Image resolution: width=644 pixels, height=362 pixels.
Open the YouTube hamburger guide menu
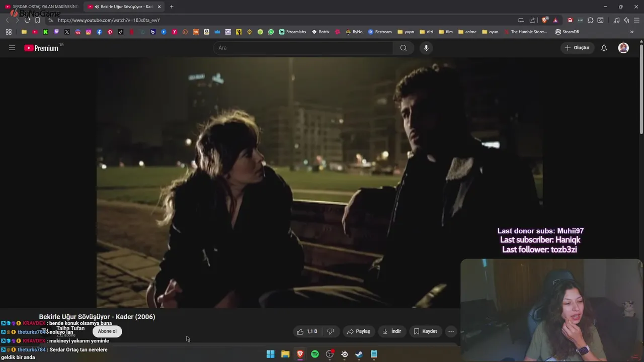pyautogui.click(x=12, y=48)
